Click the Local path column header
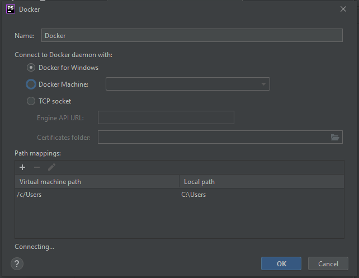359x278 pixels. [x=262, y=182]
